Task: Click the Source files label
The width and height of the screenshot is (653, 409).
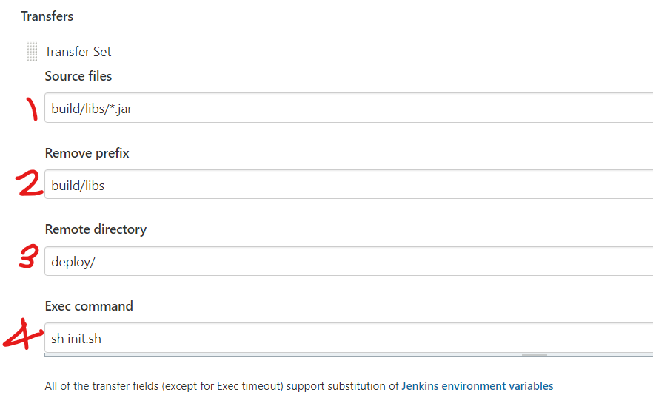Action: (78, 76)
